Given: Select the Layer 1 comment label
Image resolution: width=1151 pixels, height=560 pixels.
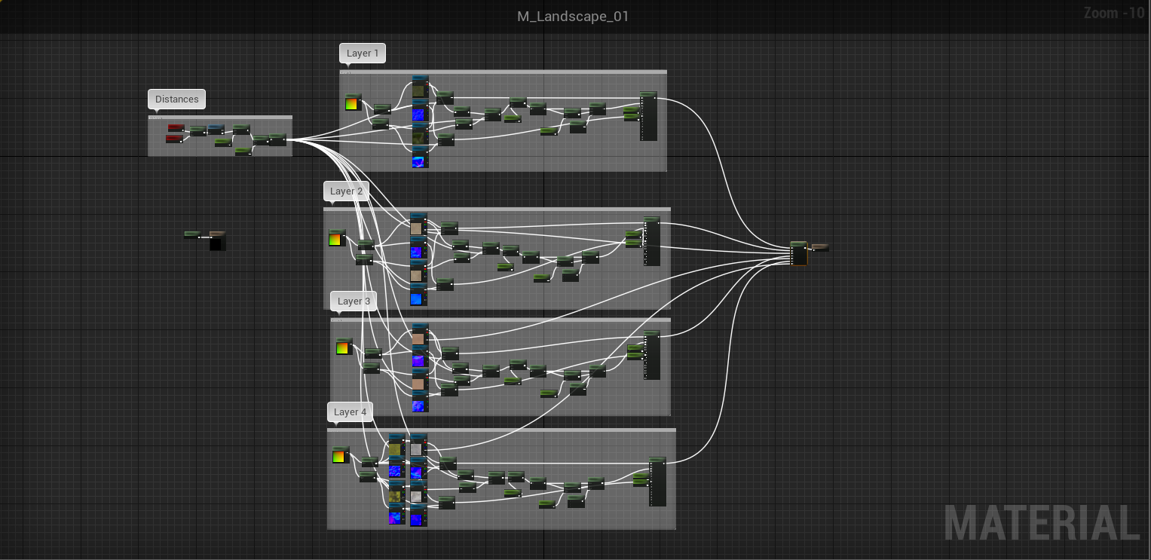Looking at the screenshot, I should tap(363, 53).
